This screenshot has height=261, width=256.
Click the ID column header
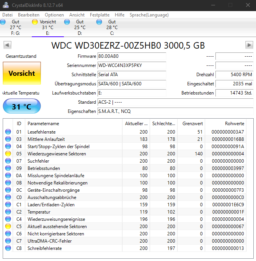click(19, 124)
